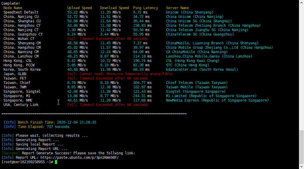Click the vertical scrollbar thumb
304x169 pixels.
tap(301, 147)
